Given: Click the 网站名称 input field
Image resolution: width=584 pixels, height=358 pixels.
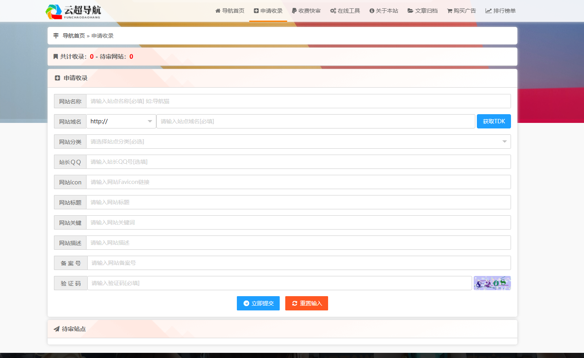Looking at the screenshot, I should (298, 101).
